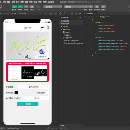Toggle the debugger panel button
The width and height of the screenshot is (130, 130).
pos(26,7)
